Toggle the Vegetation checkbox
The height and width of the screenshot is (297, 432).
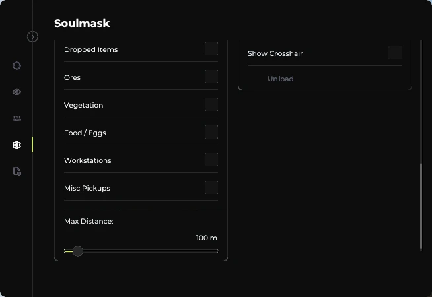(x=211, y=104)
